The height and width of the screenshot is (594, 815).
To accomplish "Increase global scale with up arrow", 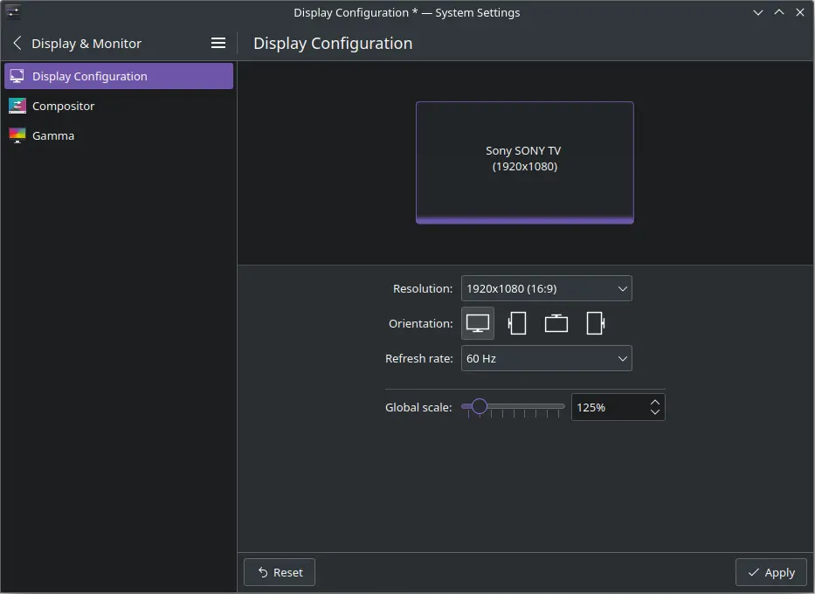I will point(655,402).
